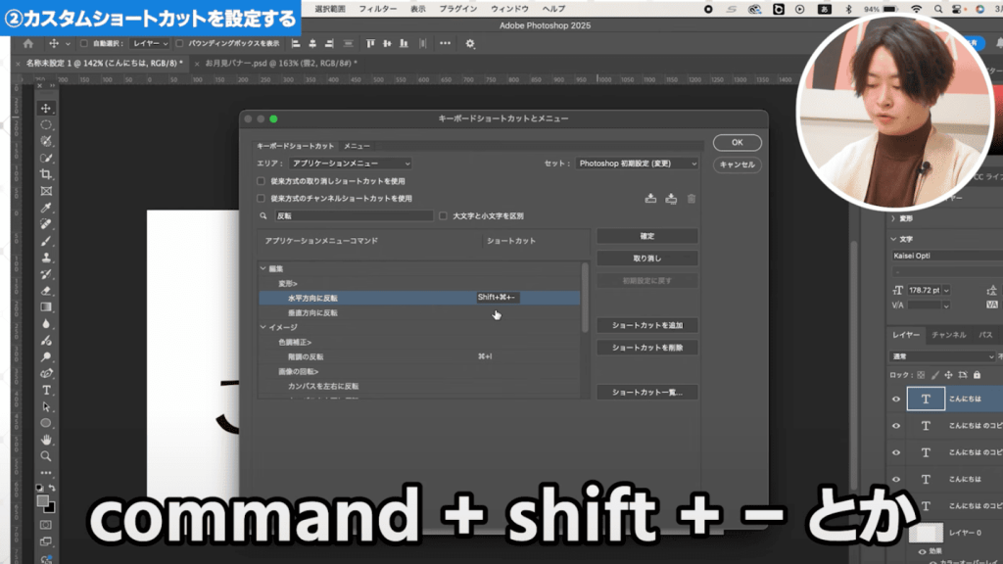
Task: Open the font size dropdown arrow
Action: point(947,290)
